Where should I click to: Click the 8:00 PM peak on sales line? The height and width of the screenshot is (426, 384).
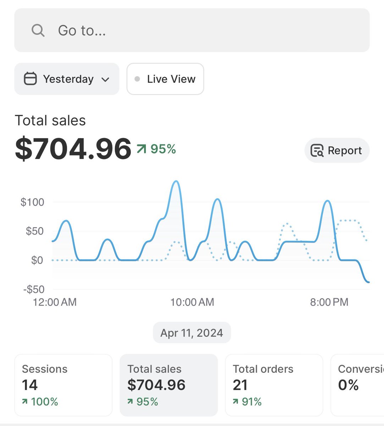pos(328,201)
